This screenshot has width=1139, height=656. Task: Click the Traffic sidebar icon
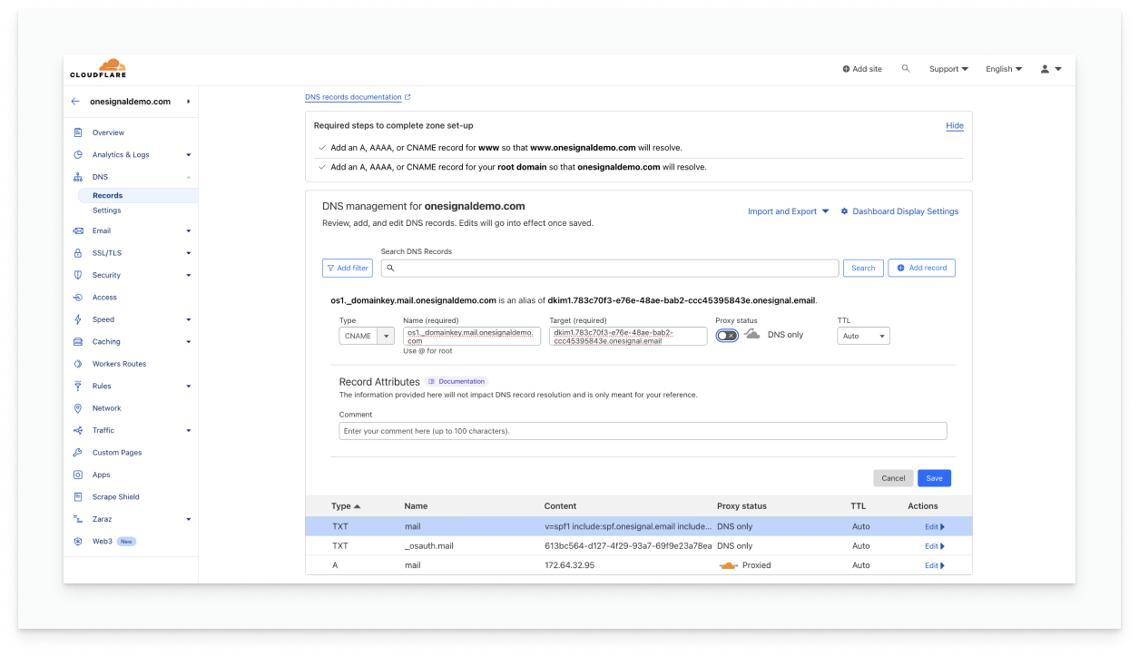(78, 431)
